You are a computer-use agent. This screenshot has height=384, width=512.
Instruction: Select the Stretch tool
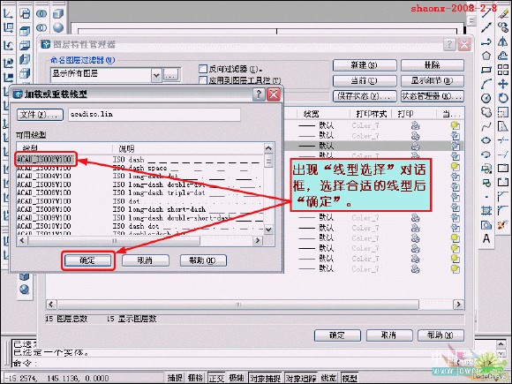pyautogui.click(x=503, y=126)
